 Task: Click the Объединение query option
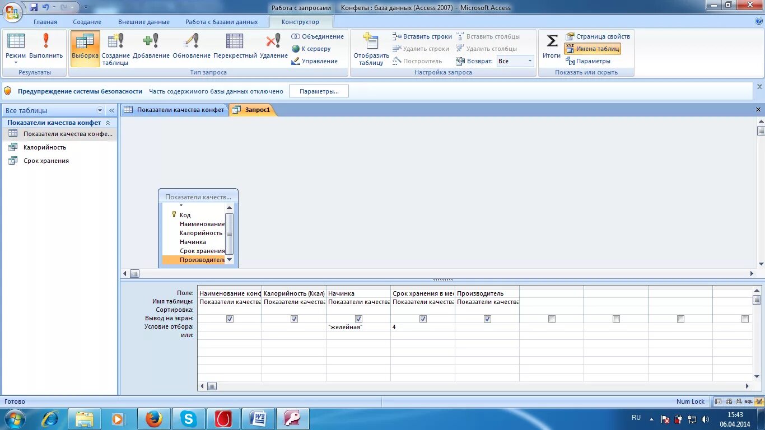[318, 36]
